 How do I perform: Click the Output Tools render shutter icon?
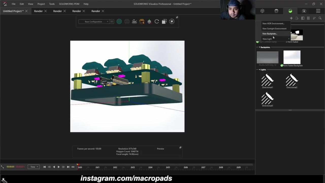(172, 22)
